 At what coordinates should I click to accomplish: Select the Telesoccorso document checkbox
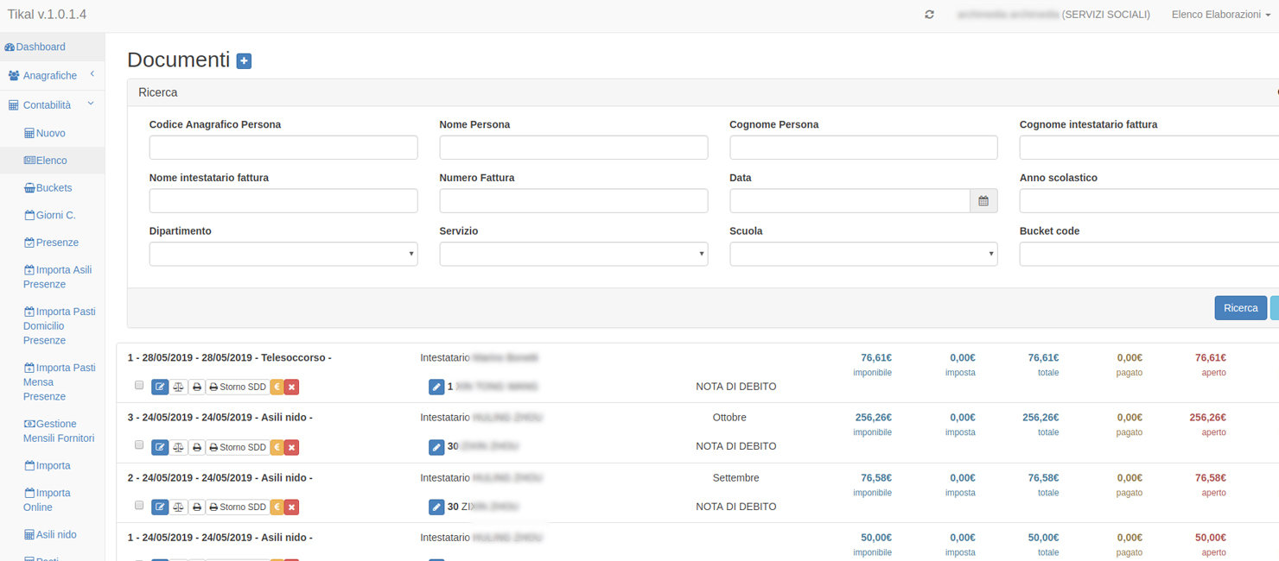tap(139, 385)
